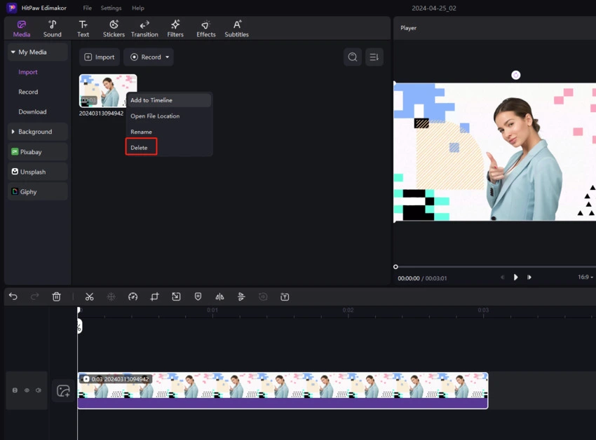Image resolution: width=596 pixels, height=440 pixels.
Task: Toggle track visibility eye icon
Action: click(27, 390)
